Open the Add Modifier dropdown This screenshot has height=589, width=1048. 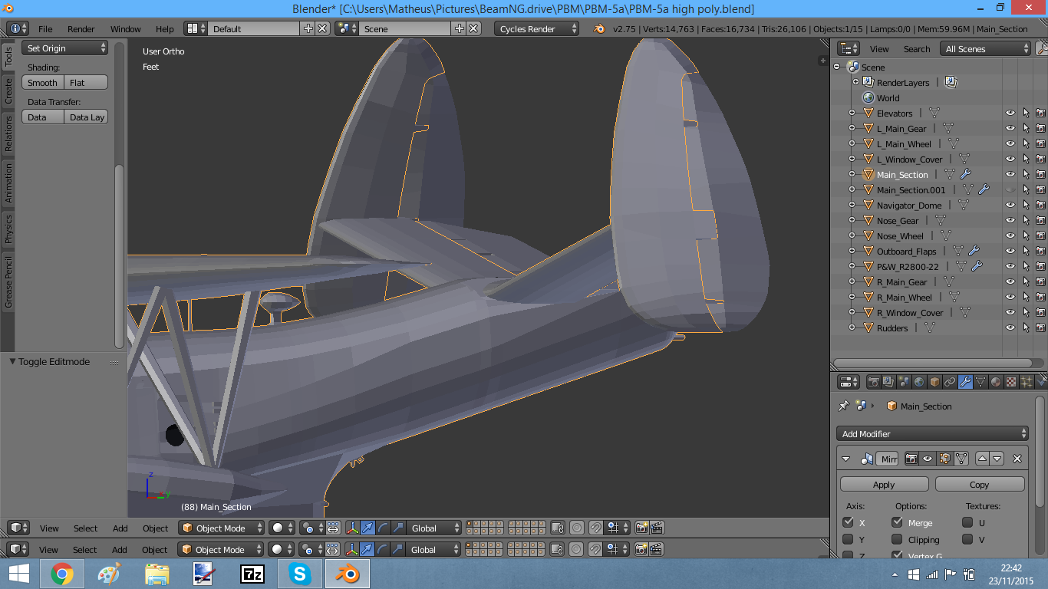point(932,433)
